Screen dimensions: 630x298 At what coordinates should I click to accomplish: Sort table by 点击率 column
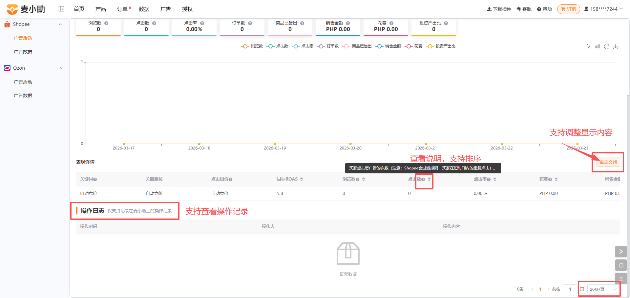(x=495, y=179)
